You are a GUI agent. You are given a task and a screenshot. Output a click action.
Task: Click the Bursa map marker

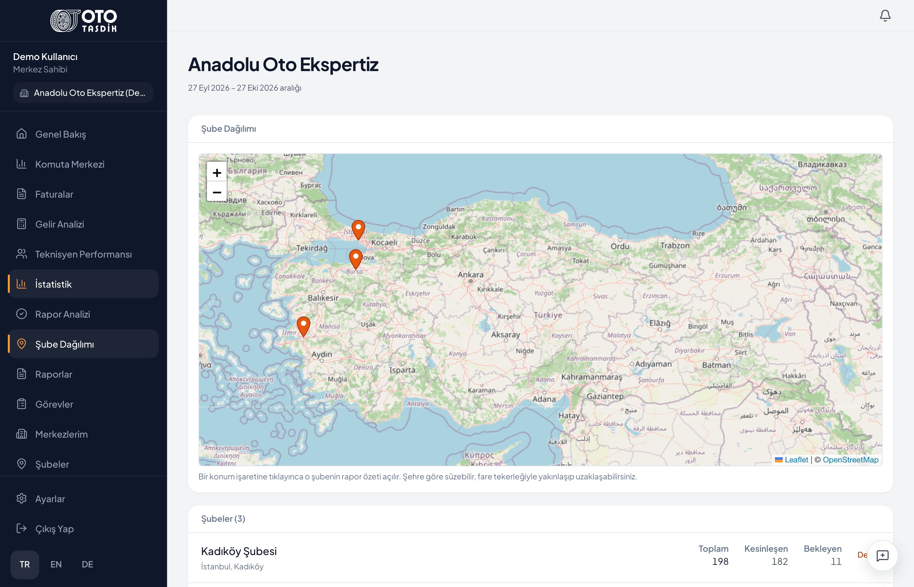pyautogui.click(x=356, y=260)
